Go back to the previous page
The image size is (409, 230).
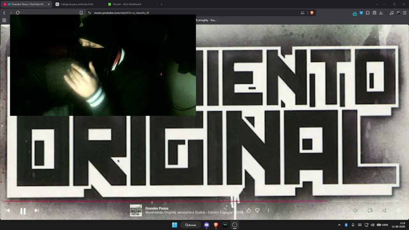4,13
